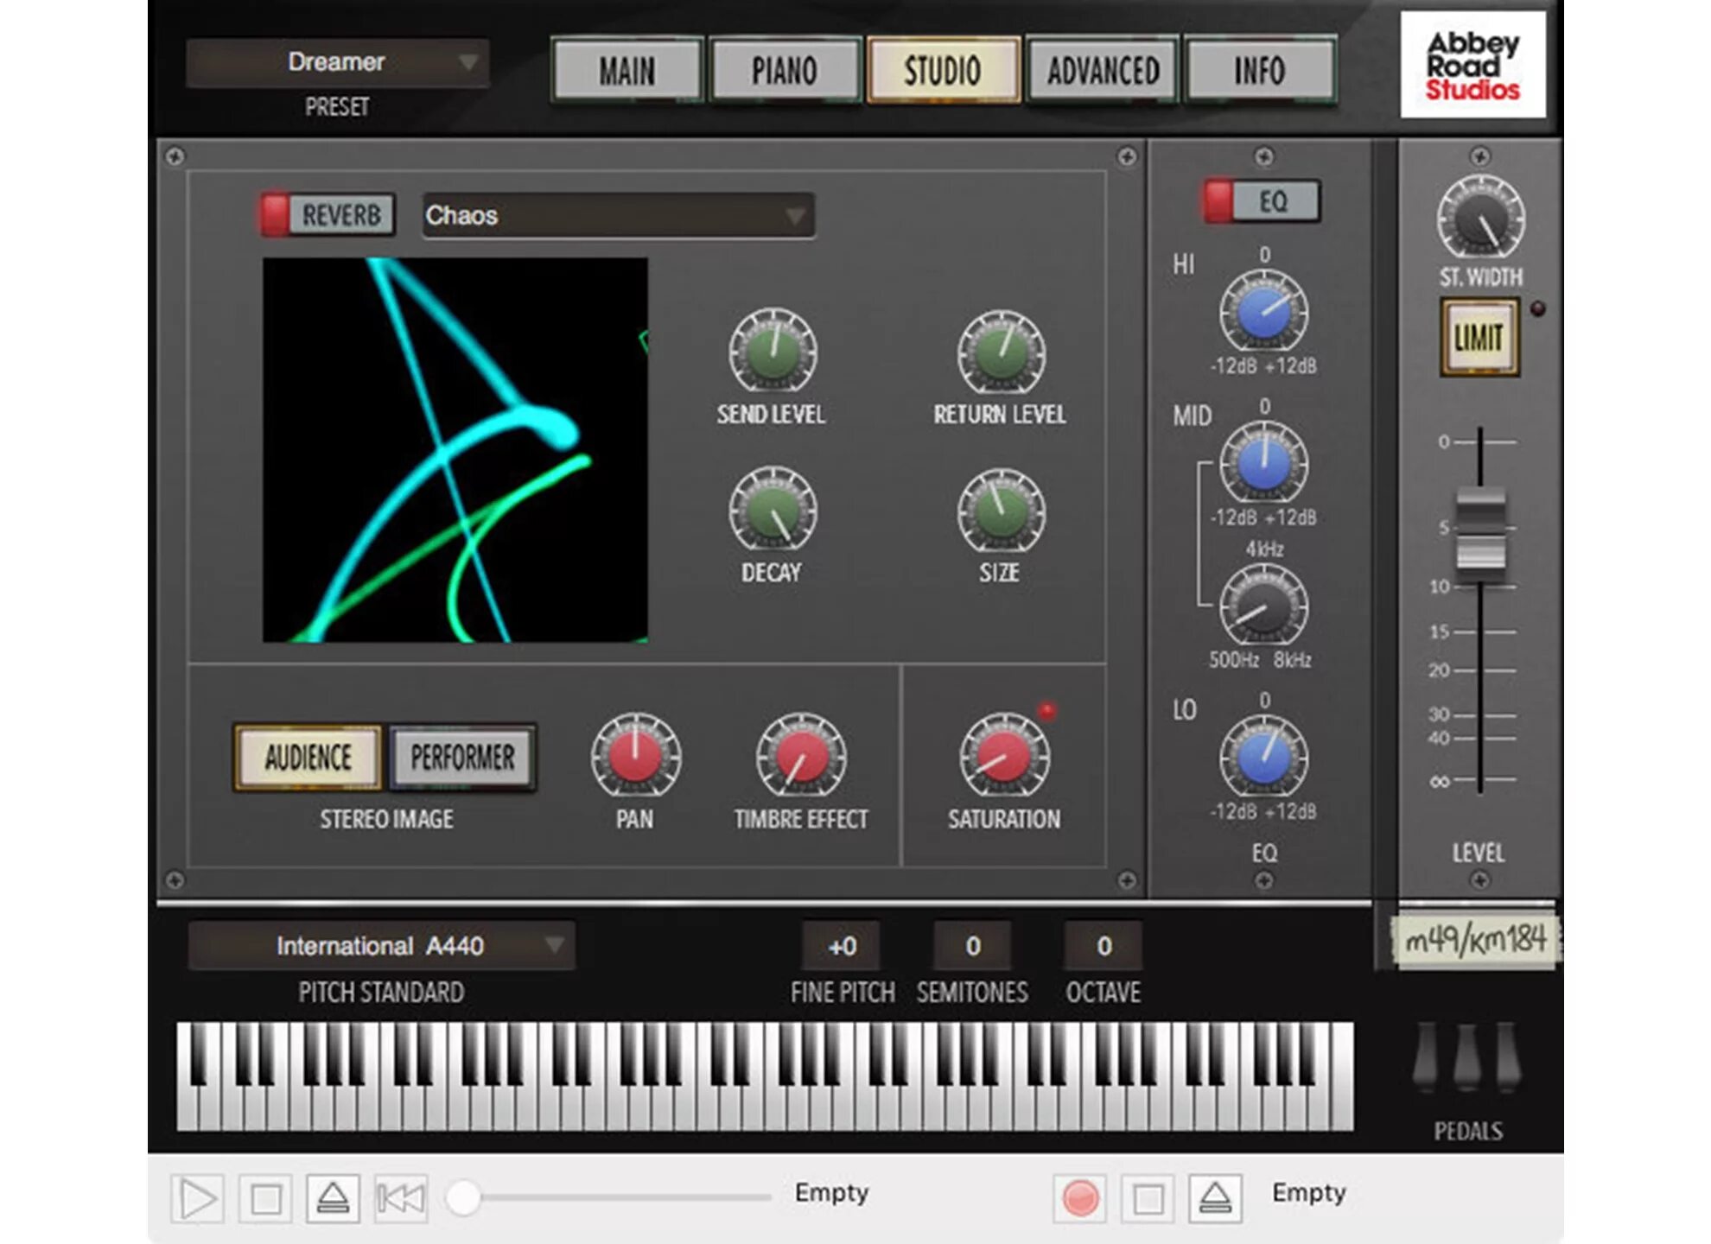This screenshot has height=1244, width=1711.
Task: Click the eject icon beside record stop
Action: [x=1215, y=1198]
